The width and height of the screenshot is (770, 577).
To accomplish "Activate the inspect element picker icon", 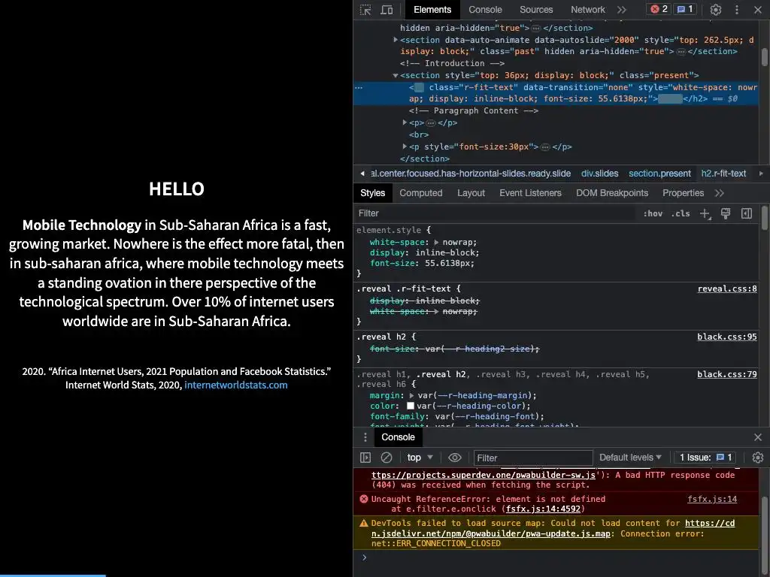I will (x=365, y=10).
